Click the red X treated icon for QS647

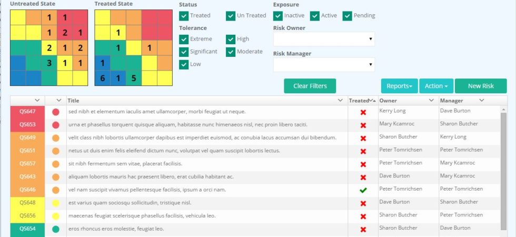click(363, 112)
